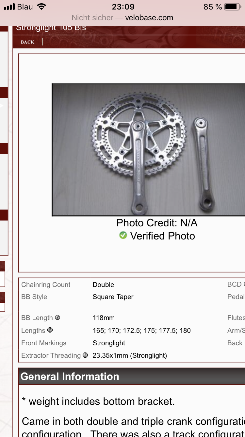The image size is (245, 437).
Task: Focus the velobase.com address bar
Action: (122, 18)
